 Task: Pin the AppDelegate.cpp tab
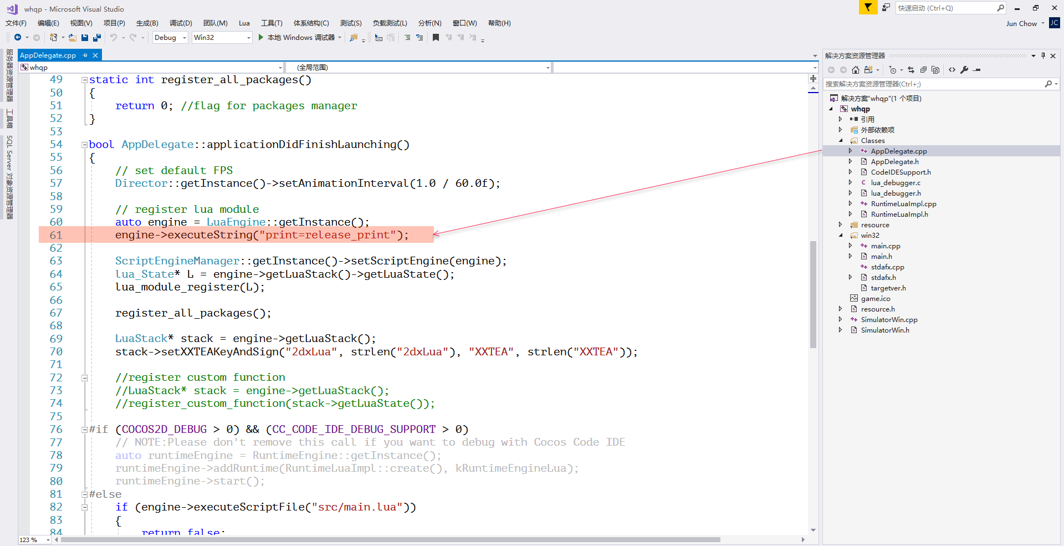pos(85,55)
